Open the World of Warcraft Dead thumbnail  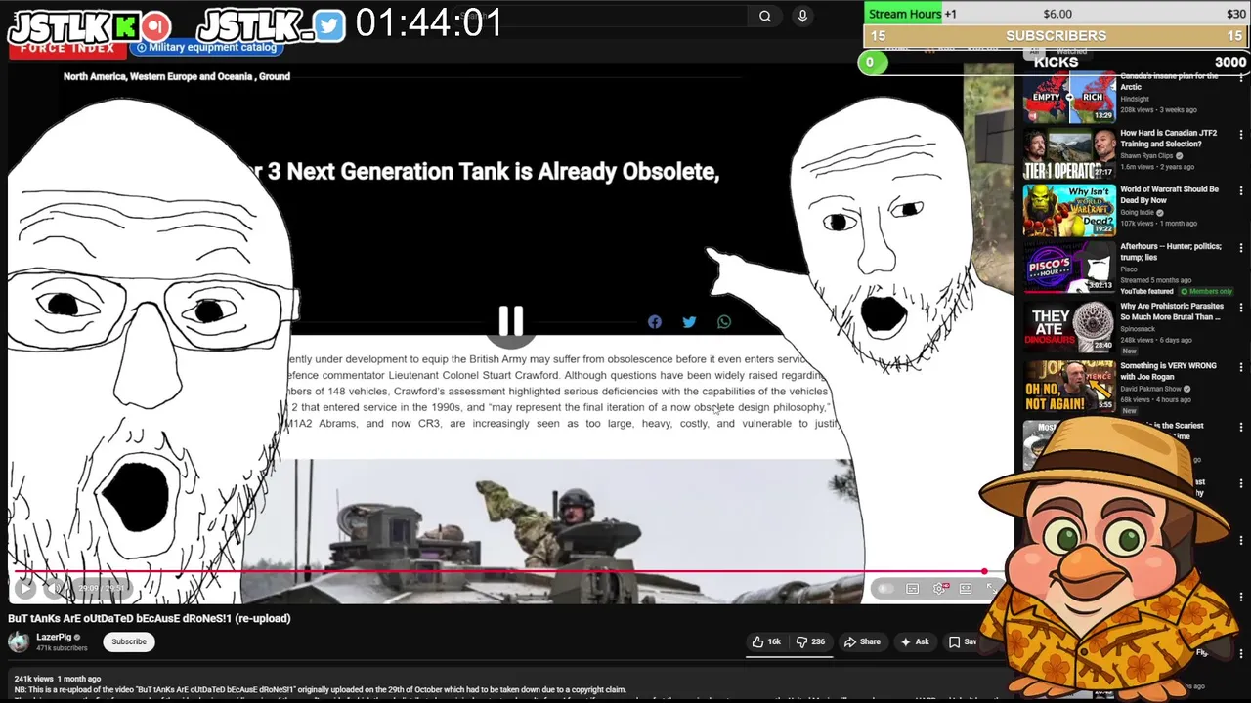point(1069,210)
